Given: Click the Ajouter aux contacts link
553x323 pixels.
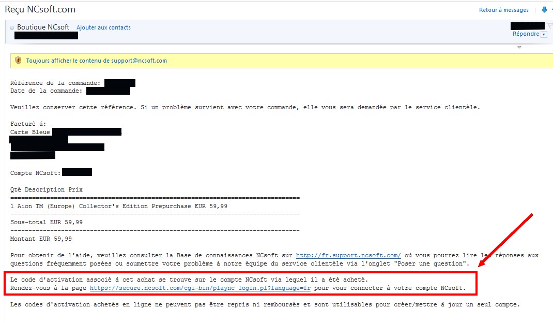Looking at the screenshot, I should click(103, 27).
